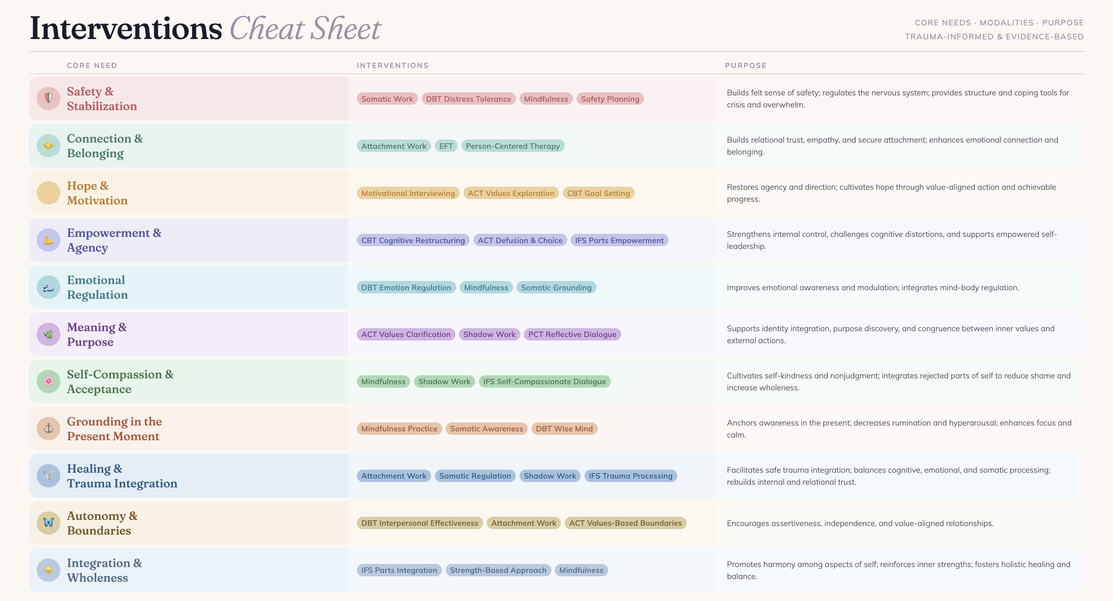Select the ACT Values-Based Boundaries tag
Viewport: 1113px width, 601px height.
(625, 523)
